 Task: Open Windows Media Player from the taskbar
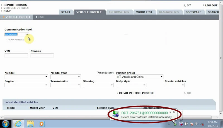pyautogui.click(x=42, y=124)
